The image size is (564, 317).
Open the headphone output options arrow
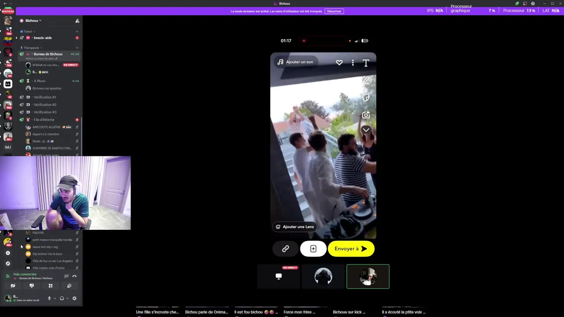tap(67, 299)
